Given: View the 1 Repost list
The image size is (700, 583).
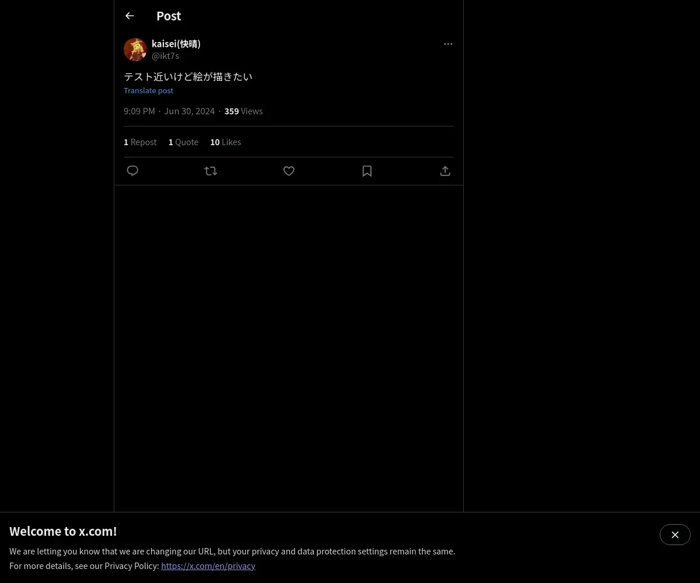Looking at the screenshot, I should pyautogui.click(x=140, y=142).
